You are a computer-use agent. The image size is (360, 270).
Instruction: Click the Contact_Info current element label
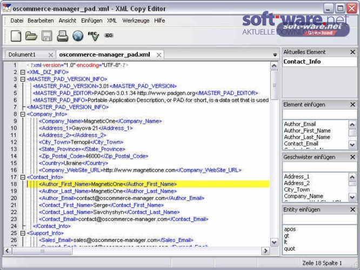[x=302, y=62]
